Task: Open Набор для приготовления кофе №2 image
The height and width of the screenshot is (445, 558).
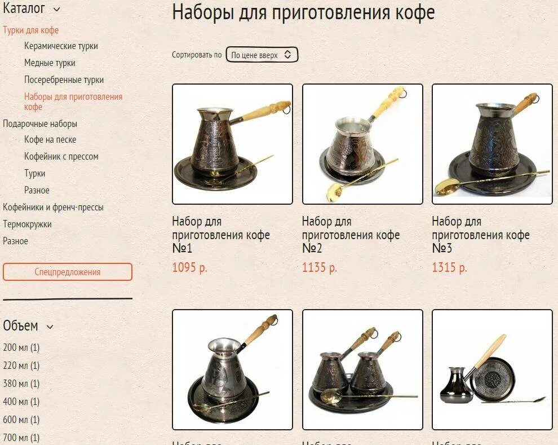Action: coord(362,144)
